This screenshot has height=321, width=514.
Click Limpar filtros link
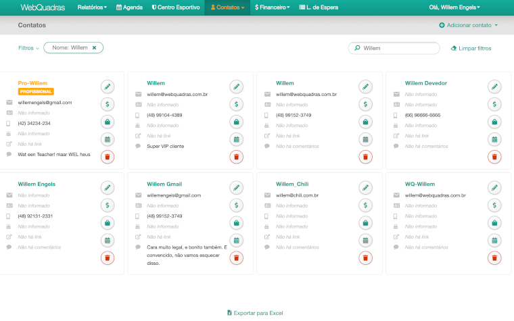[471, 48]
